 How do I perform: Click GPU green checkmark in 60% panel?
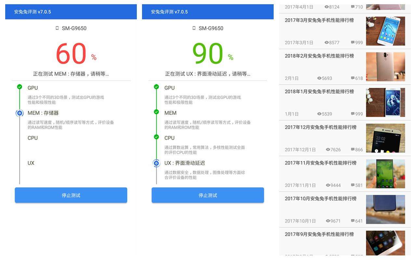(19, 87)
